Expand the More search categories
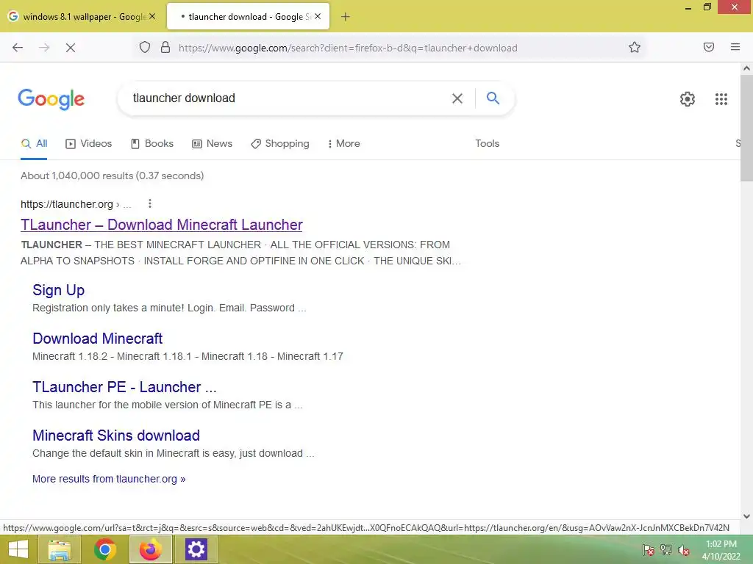This screenshot has height=564, width=753. point(344,143)
